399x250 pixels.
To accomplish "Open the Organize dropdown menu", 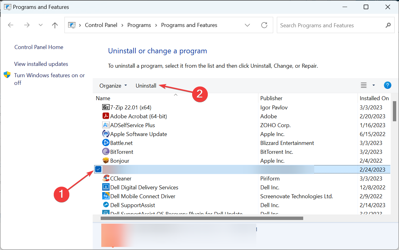I will pyautogui.click(x=113, y=85).
